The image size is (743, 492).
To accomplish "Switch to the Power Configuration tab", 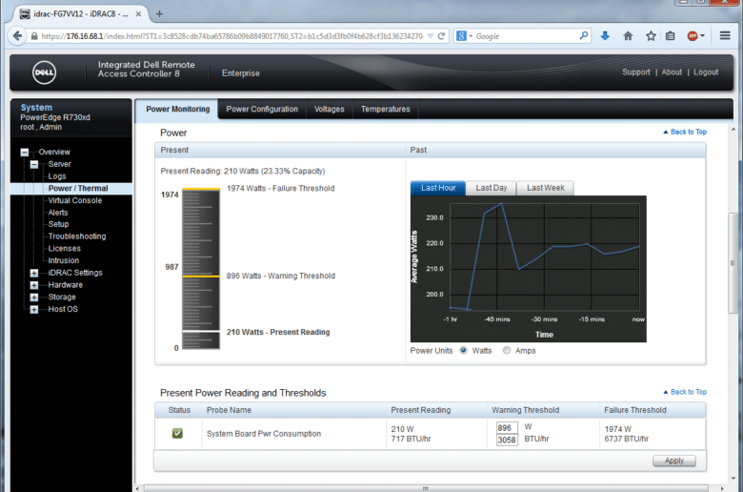I will [262, 109].
